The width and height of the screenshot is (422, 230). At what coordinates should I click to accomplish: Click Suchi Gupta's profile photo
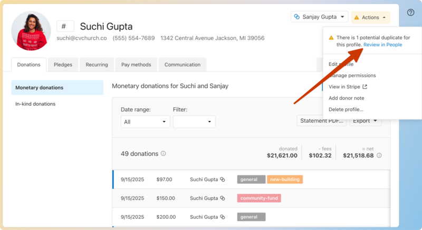click(31, 31)
